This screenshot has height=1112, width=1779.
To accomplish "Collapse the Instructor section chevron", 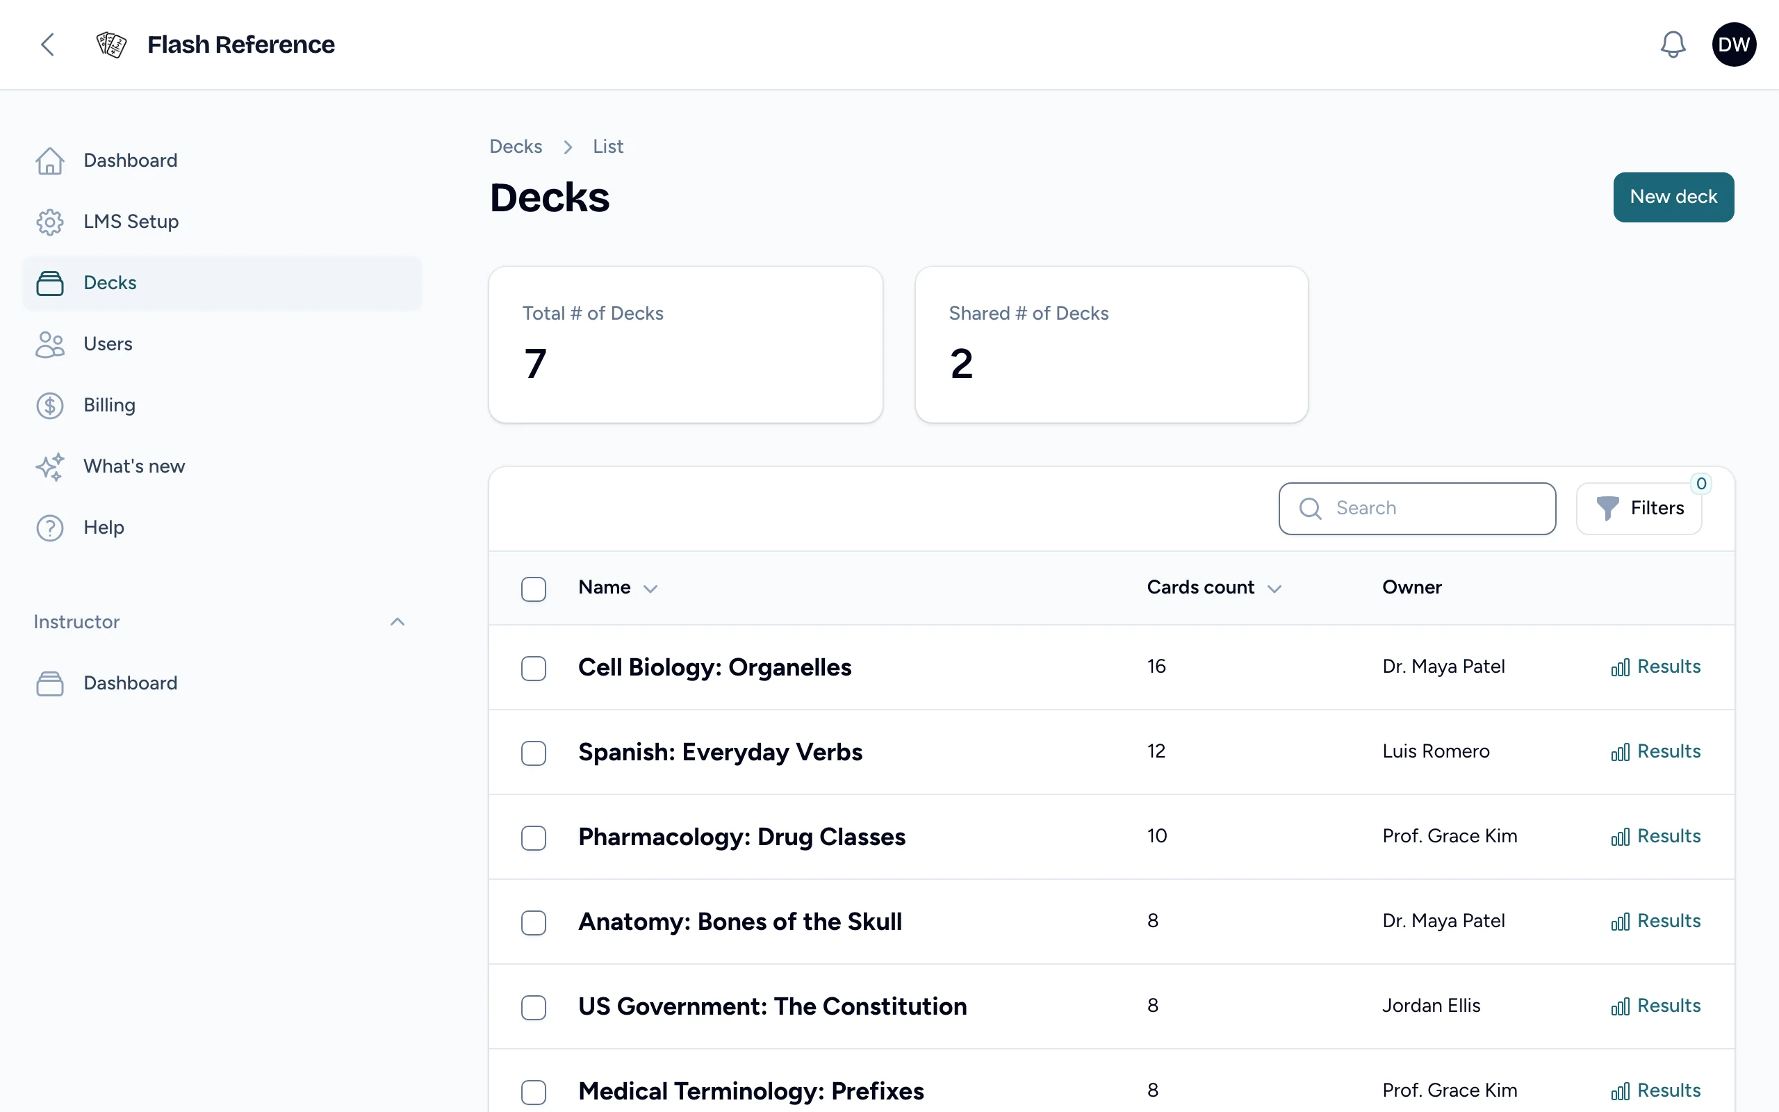I will [397, 622].
